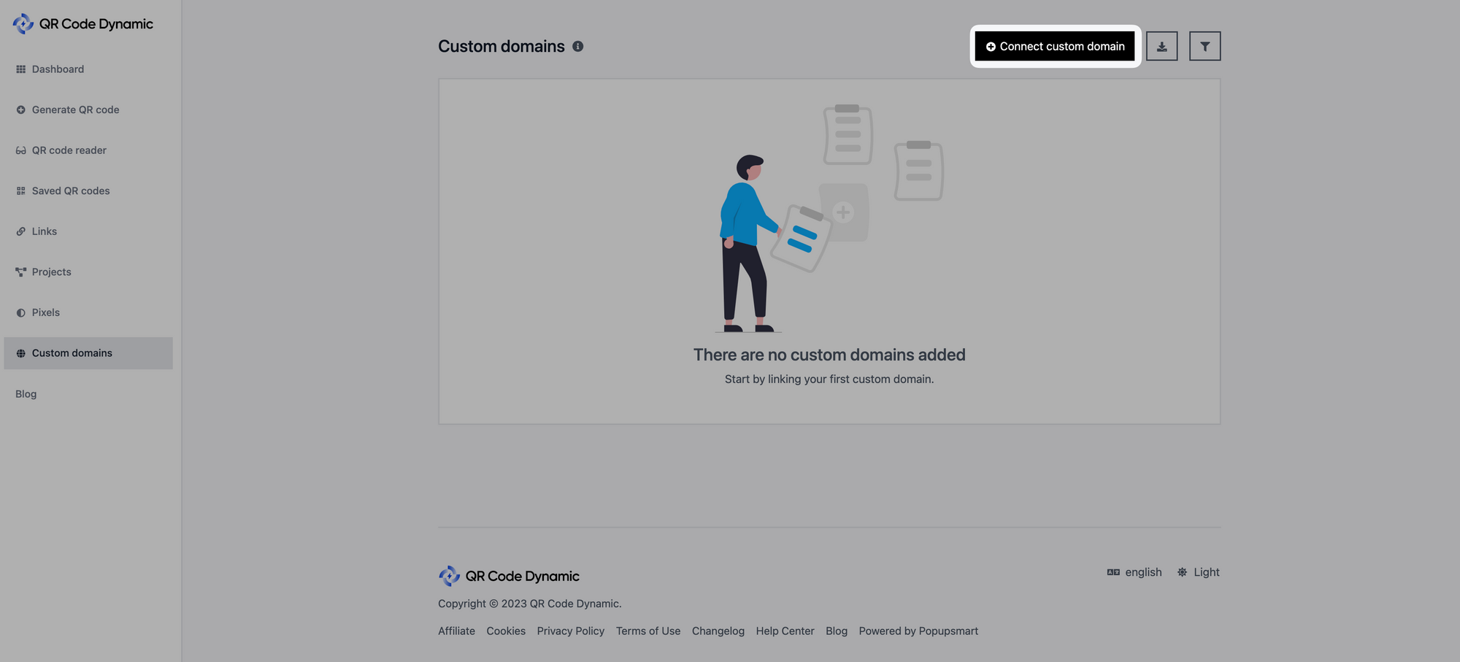Click the Custom domains page heading
1460x662 pixels.
[x=502, y=47]
